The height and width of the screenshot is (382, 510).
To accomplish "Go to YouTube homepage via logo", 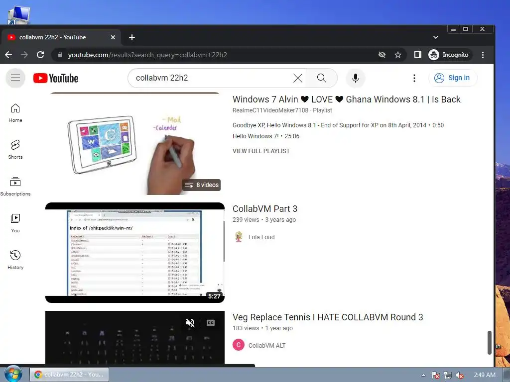I will pos(56,78).
